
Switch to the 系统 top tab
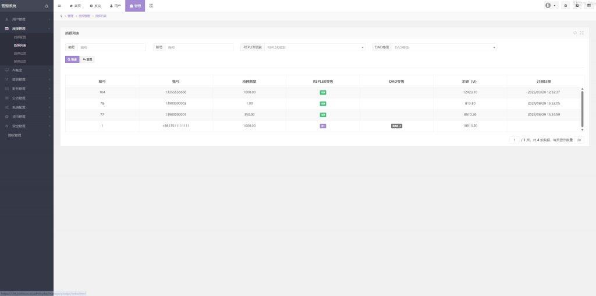pos(95,6)
